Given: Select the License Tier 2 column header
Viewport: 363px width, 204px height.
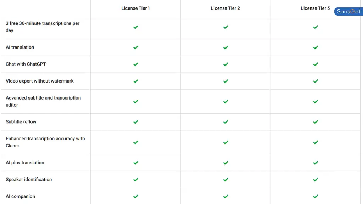Looking at the screenshot, I should click(225, 8).
